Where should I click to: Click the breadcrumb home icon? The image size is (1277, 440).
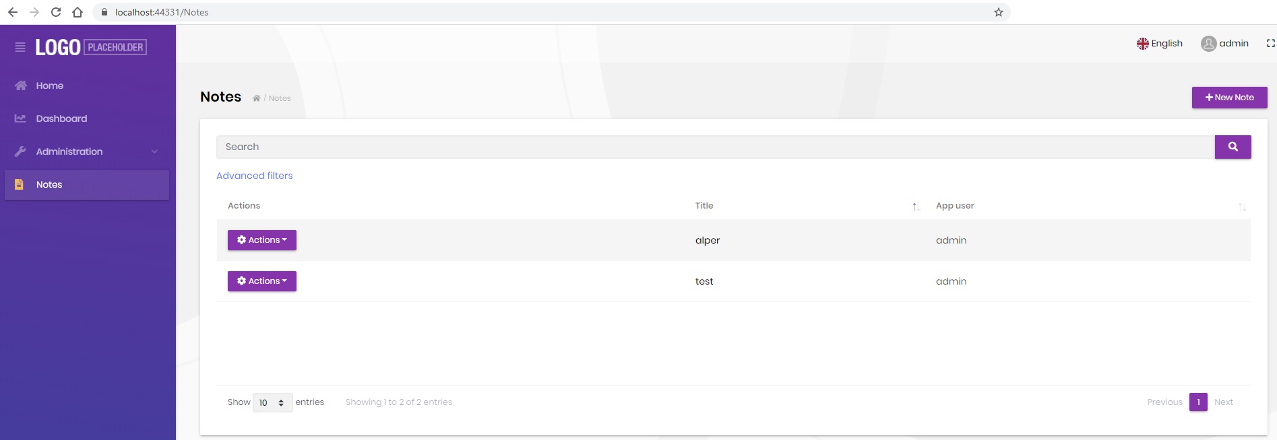[x=256, y=98]
